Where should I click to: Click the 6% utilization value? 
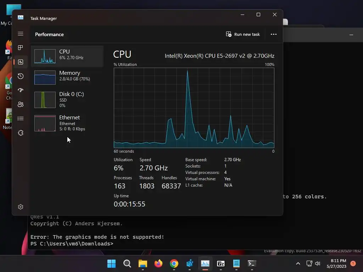pos(118,168)
